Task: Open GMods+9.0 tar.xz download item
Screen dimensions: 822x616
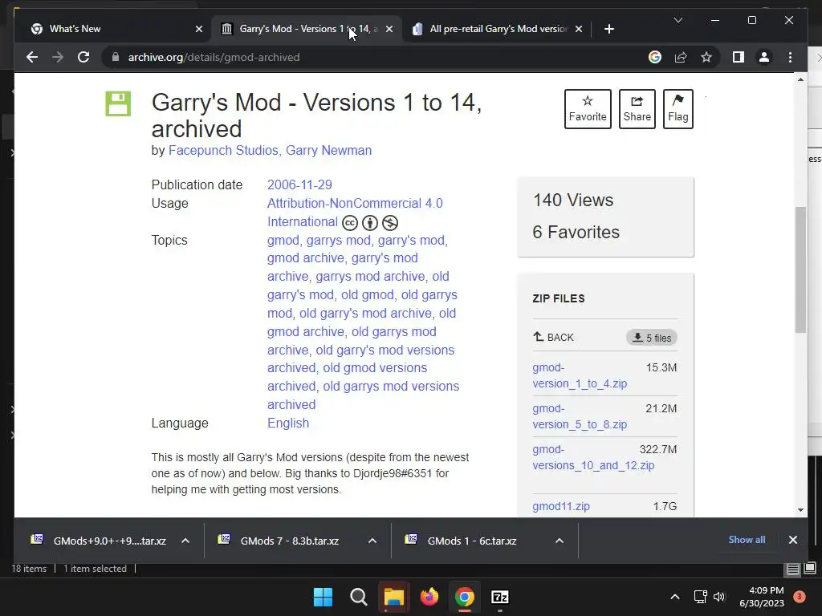Action: (x=99, y=541)
